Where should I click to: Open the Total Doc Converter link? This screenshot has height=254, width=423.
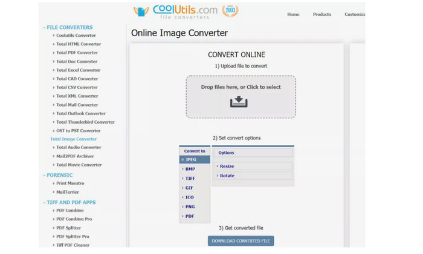(x=77, y=62)
